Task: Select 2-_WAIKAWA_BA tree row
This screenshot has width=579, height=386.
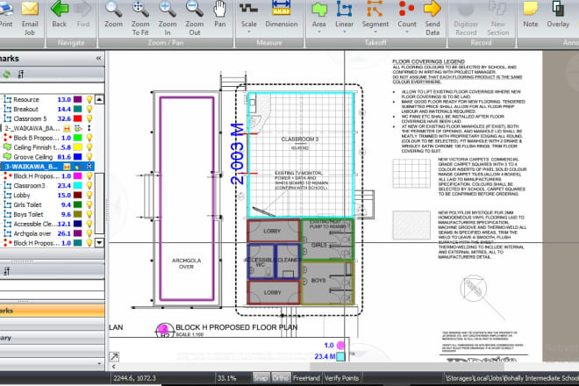Action: point(47,128)
